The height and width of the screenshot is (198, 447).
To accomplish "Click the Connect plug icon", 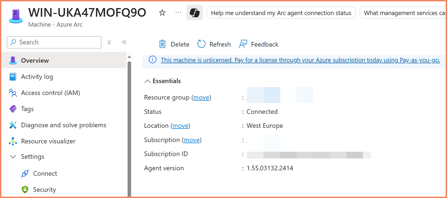I will click(25, 174).
